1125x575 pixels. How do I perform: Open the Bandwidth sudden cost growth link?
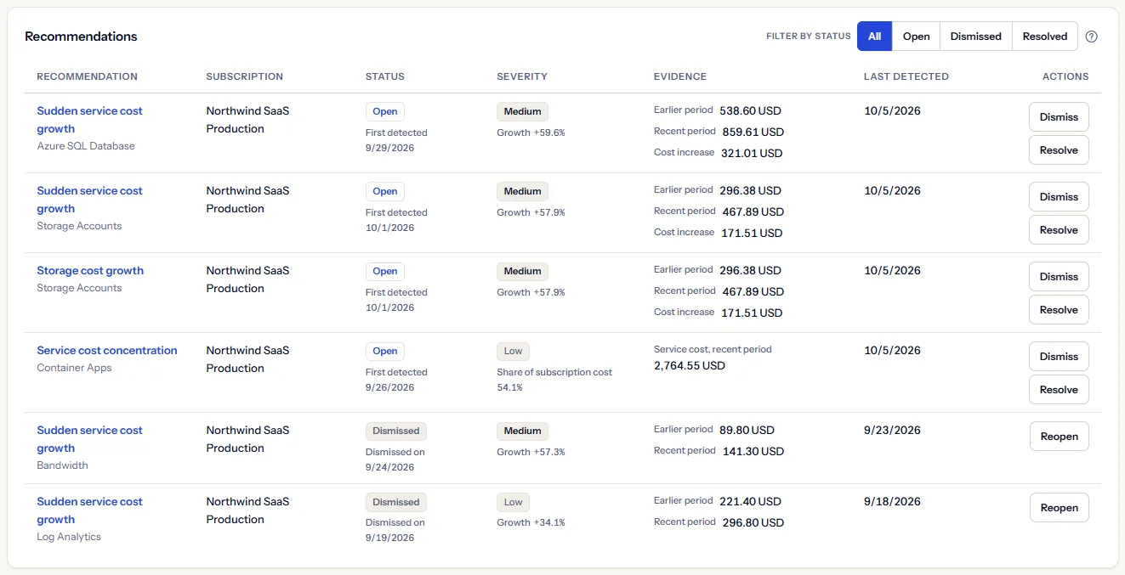click(89, 439)
